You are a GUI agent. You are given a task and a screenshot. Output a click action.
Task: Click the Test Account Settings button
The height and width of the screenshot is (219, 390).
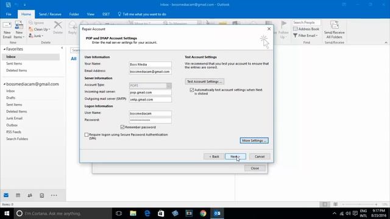pyautogui.click(x=205, y=82)
